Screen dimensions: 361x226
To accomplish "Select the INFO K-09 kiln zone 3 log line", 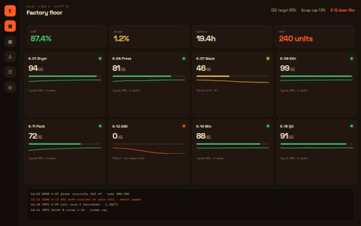I will [75, 204].
